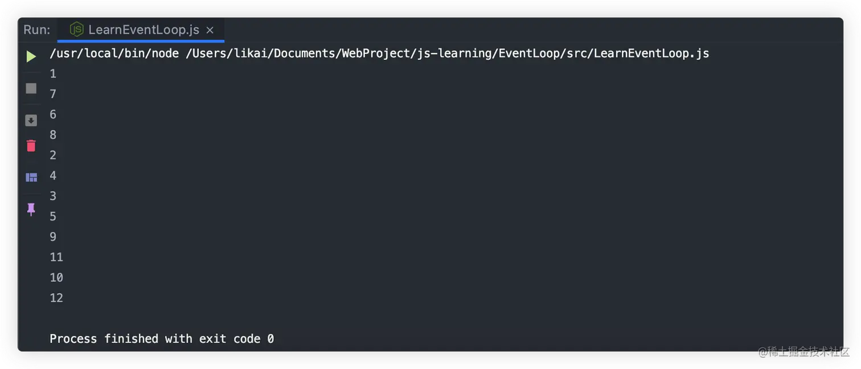861x369 pixels.
Task: Click the output line showing 1
Action: tap(53, 73)
